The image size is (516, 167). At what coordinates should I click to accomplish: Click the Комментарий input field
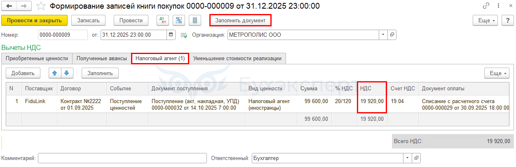[x=122, y=158]
